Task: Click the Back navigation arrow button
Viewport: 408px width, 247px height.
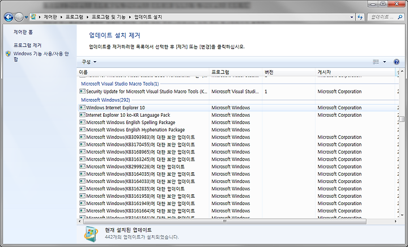Action: (x=8, y=17)
